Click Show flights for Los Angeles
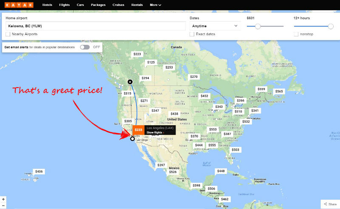 tap(155, 132)
